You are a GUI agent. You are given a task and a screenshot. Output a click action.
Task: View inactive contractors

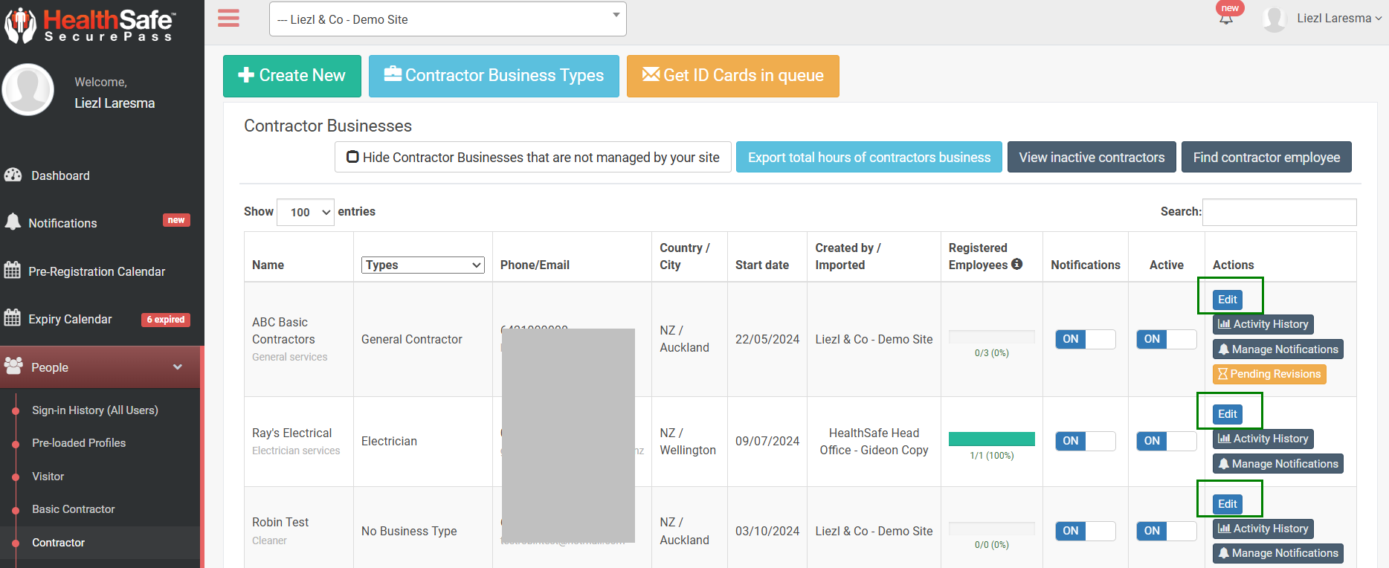(x=1092, y=157)
